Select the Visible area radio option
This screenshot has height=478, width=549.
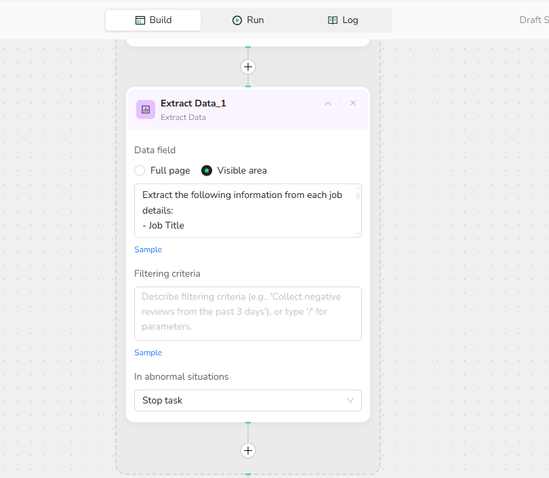pos(207,171)
